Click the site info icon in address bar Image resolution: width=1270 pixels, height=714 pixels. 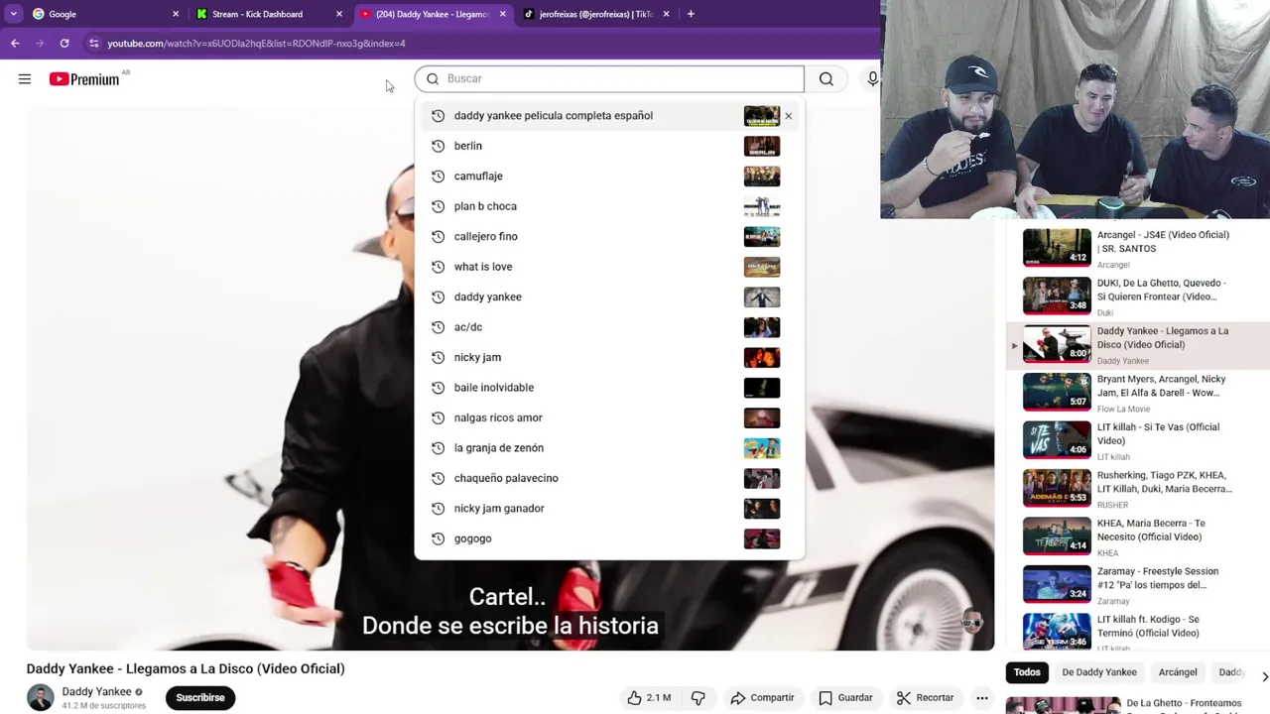click(x=94, y=44)
